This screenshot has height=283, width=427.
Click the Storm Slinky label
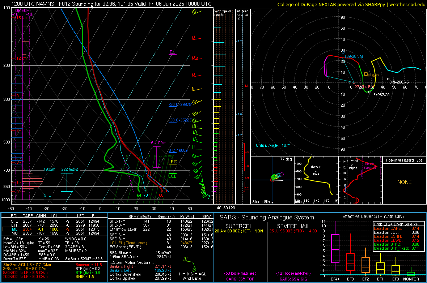pyautogui.click(x=262, y=202)
